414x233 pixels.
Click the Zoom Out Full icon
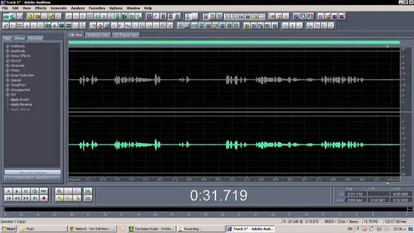point(77,191)
